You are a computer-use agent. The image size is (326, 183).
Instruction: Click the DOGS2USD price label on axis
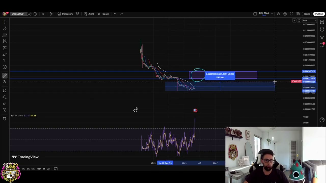click(x=296, y=81)
